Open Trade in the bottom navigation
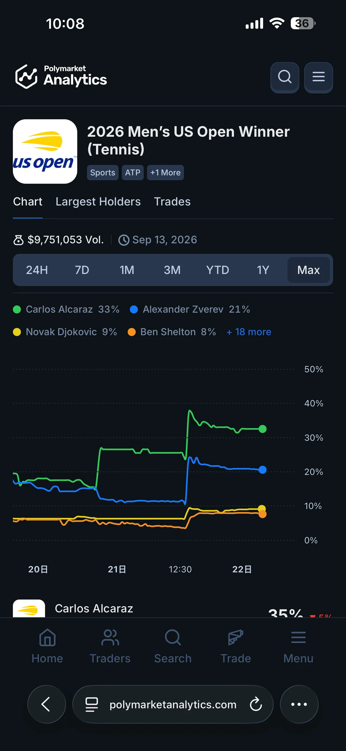This screenshot has width=346, height=751. tap(236, 646)
